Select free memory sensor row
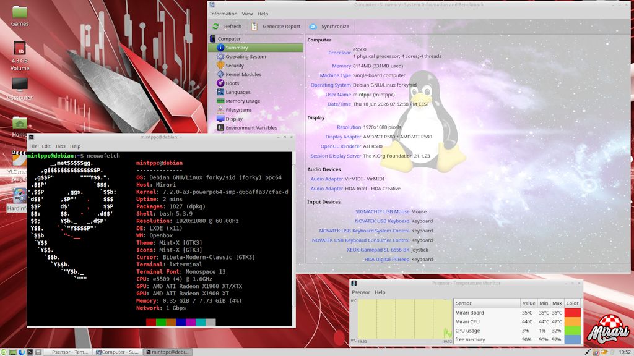The width and height of the screenshot is (634, 356). point(517,339)
